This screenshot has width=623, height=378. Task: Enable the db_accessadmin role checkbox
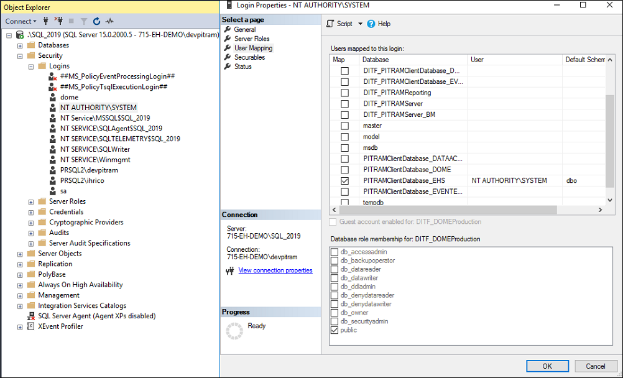tap(335, 252)
